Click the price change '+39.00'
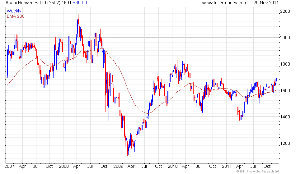The image size is (305, 174). click(x=80, y=3)
